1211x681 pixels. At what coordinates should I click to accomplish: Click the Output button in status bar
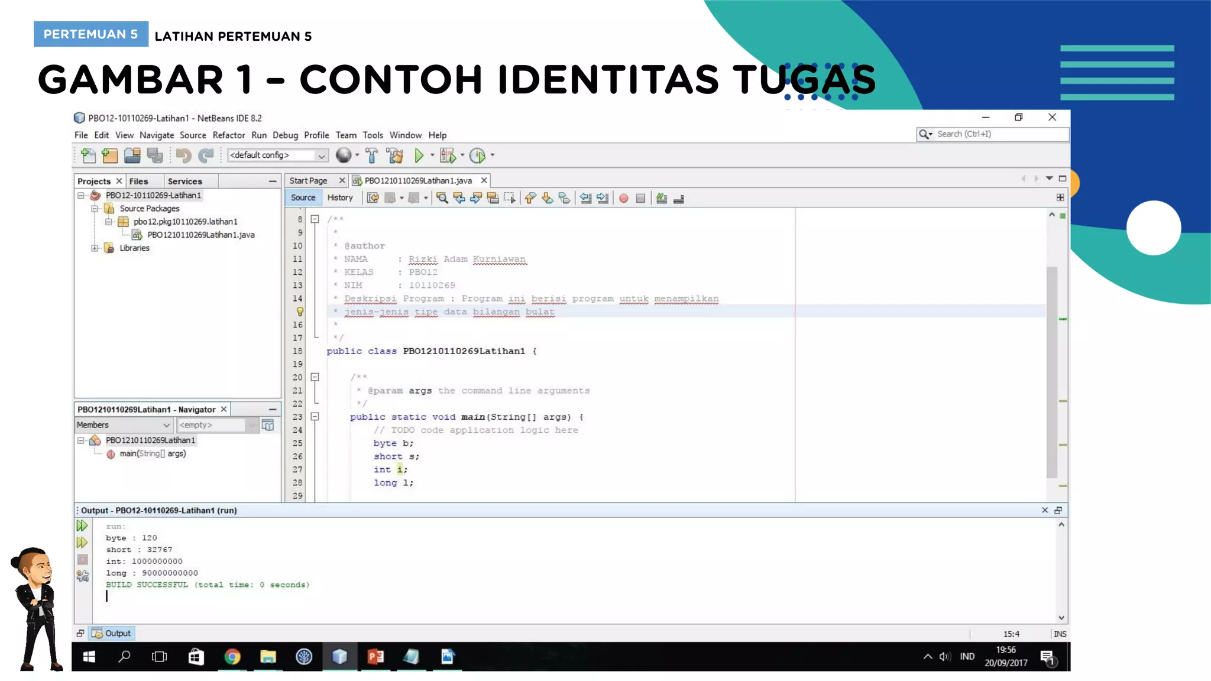[112, 633]
